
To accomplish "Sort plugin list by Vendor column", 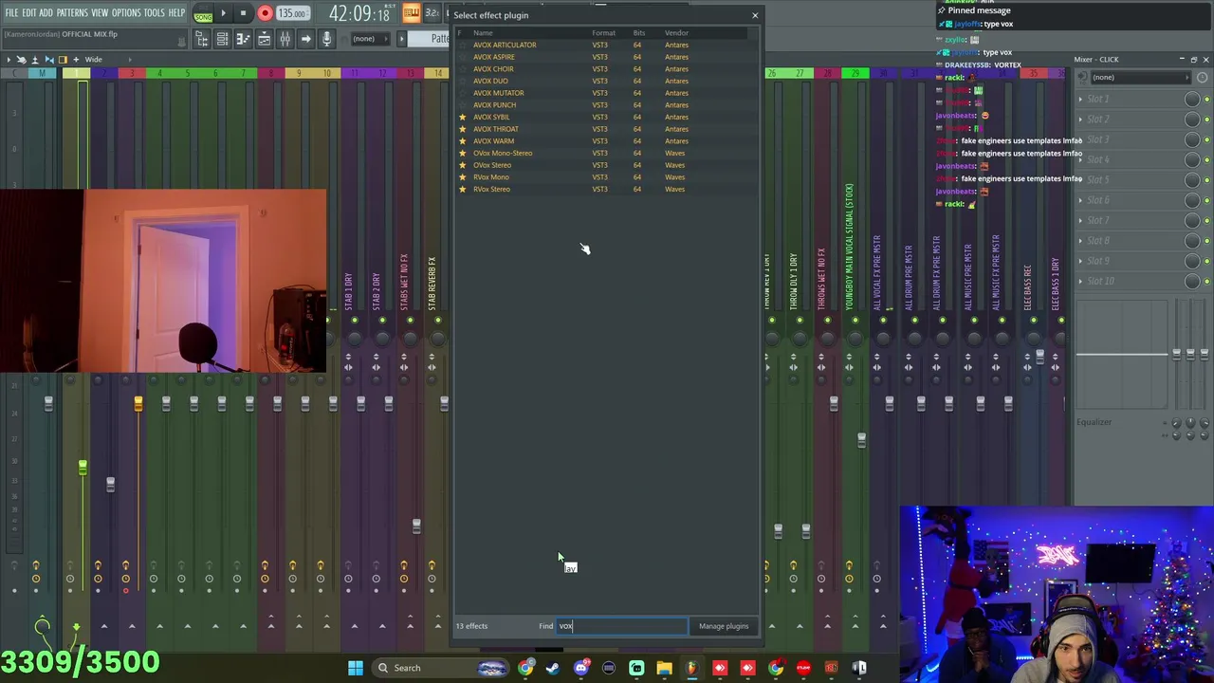I will click(x=676, y=33).
